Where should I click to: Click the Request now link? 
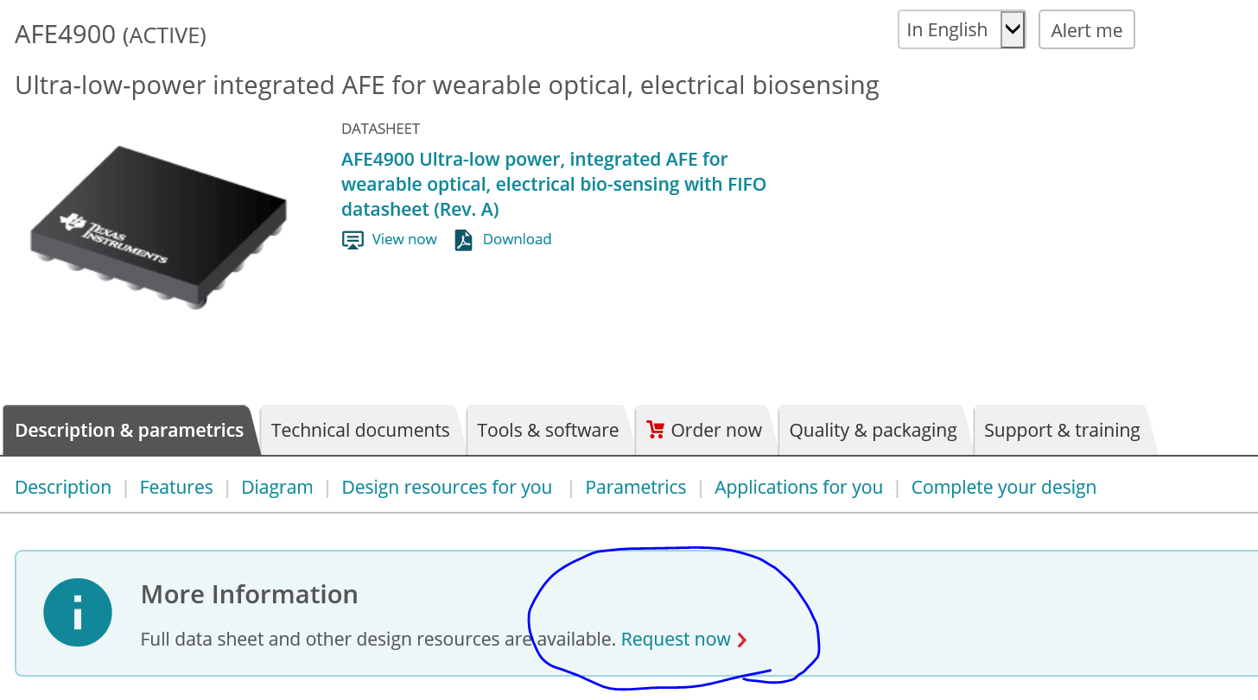[x=676, y=640]
